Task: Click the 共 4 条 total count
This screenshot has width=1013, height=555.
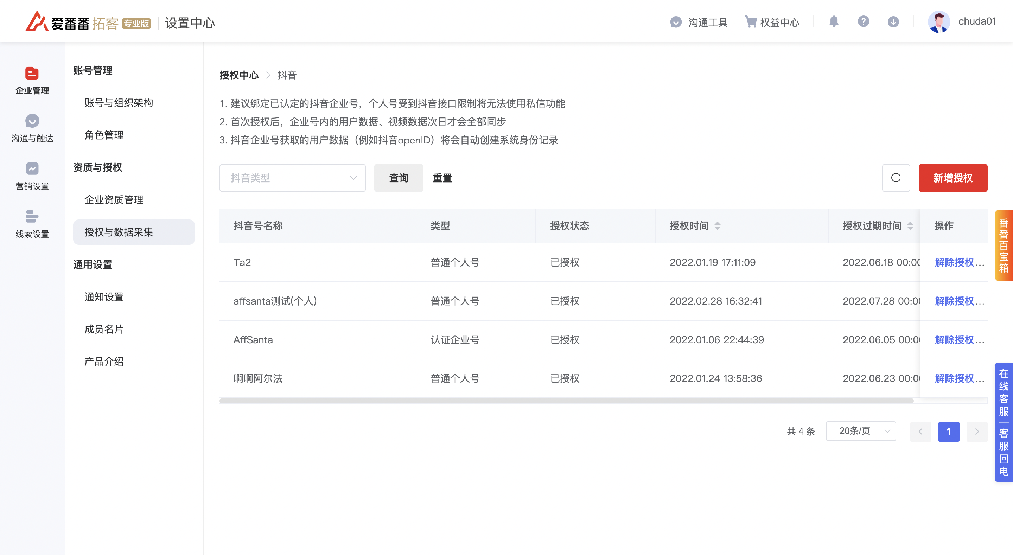Action: (x=801, y=432)
